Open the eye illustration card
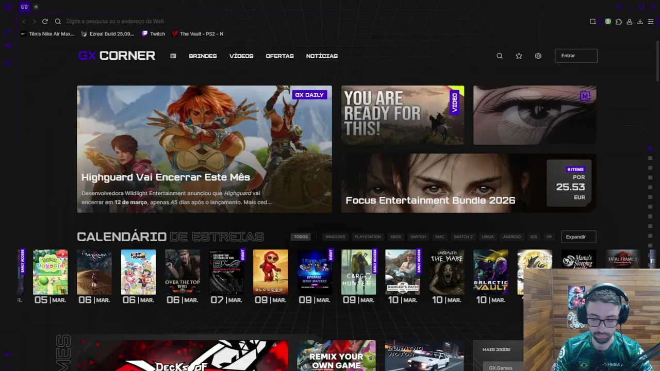660x371 pixels. (535, 115)
